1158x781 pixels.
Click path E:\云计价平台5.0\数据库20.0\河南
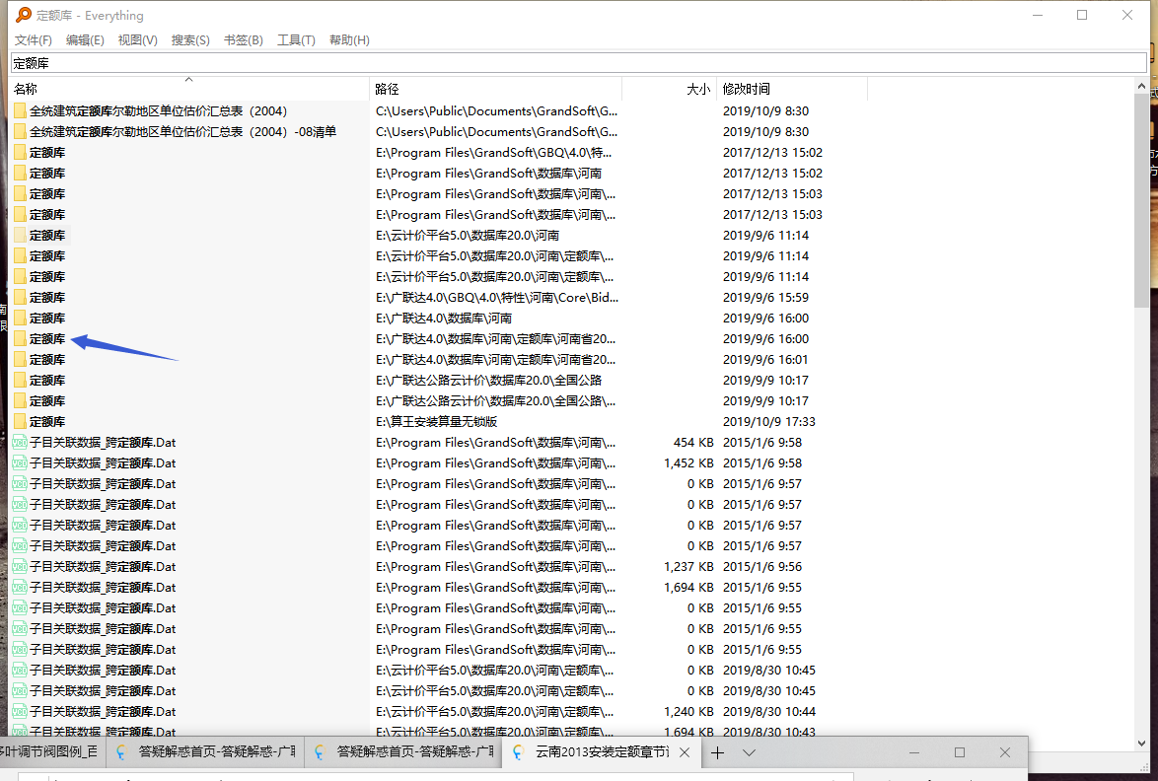coord(468,235)
